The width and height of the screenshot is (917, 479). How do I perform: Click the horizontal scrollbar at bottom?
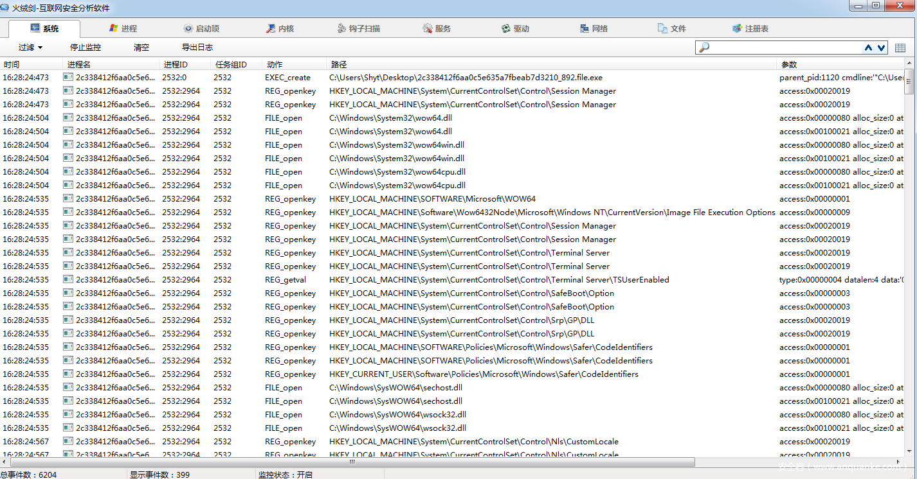(x=352, y=462)
